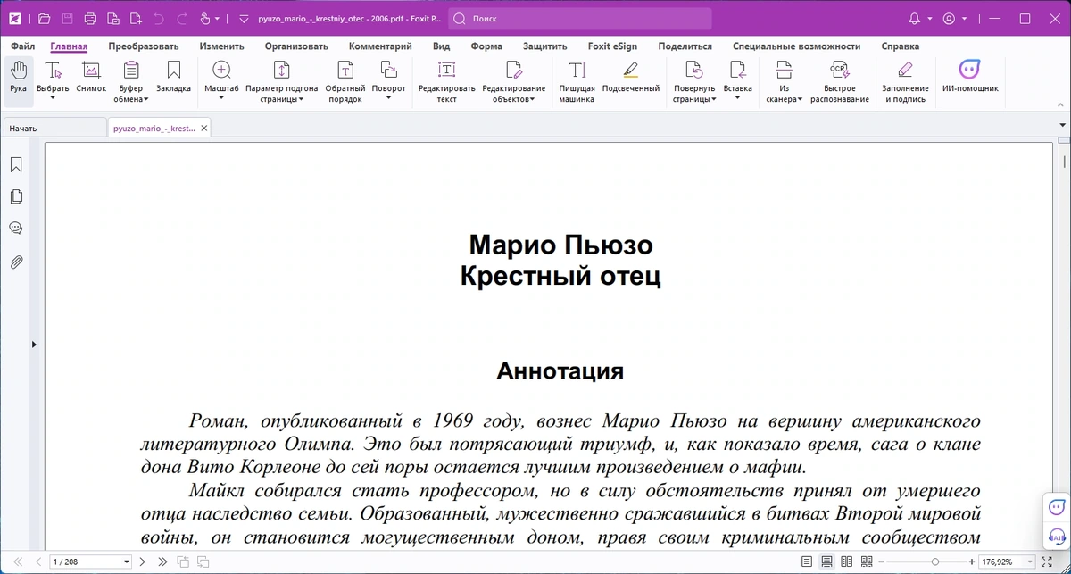Click the Поворот rotate view icon

[x=388, y=71]
